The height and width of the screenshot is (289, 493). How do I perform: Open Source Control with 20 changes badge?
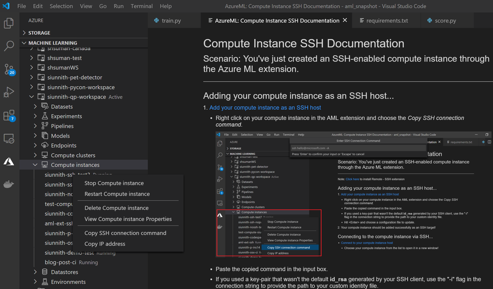tap(9, 69)
